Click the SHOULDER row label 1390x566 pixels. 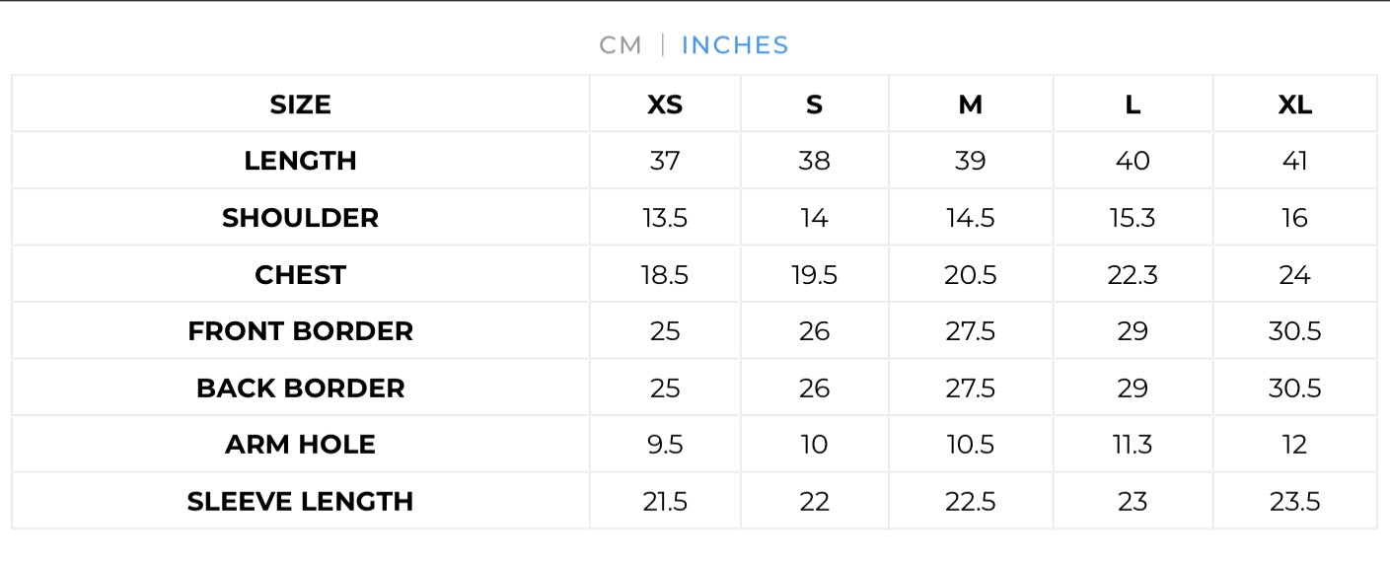point(300,218)
